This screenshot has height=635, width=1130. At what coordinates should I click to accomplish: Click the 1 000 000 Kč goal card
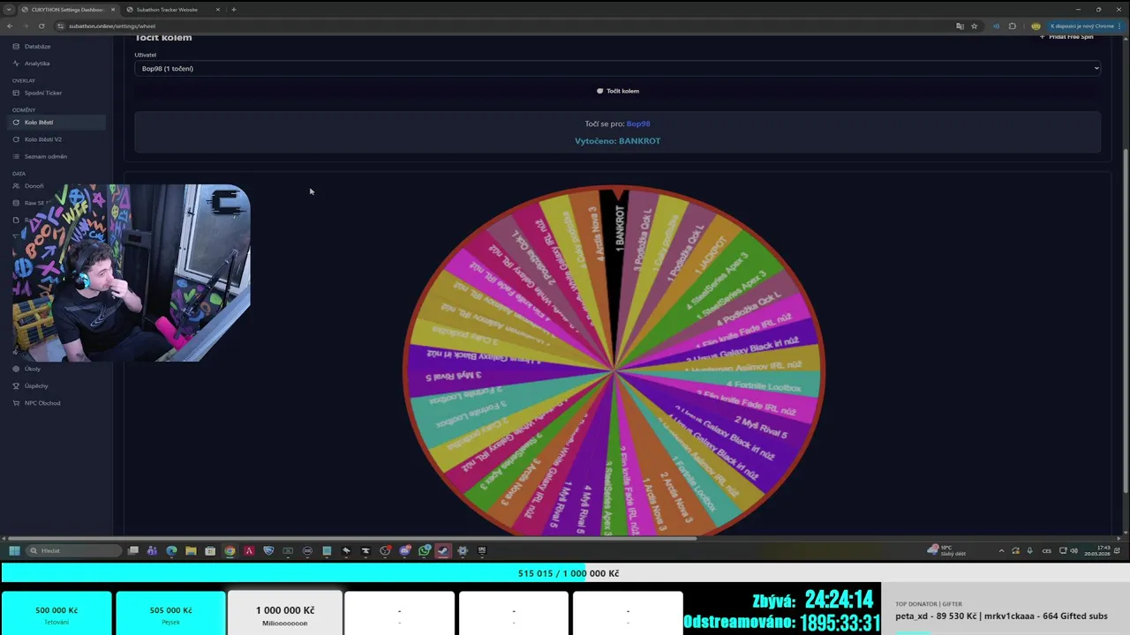click(x=285, y=614)
